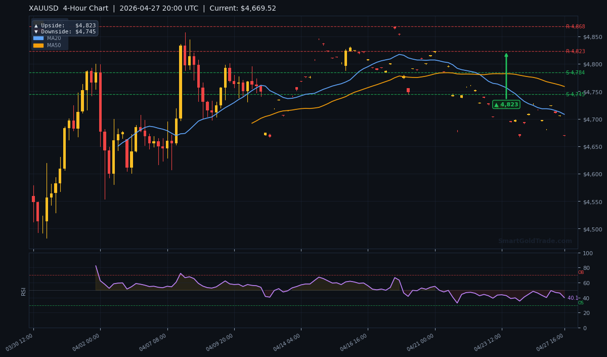Select the RSI label on the indicator panel
The height and width of the screenshot is (357, 607).
coord(24,291)
